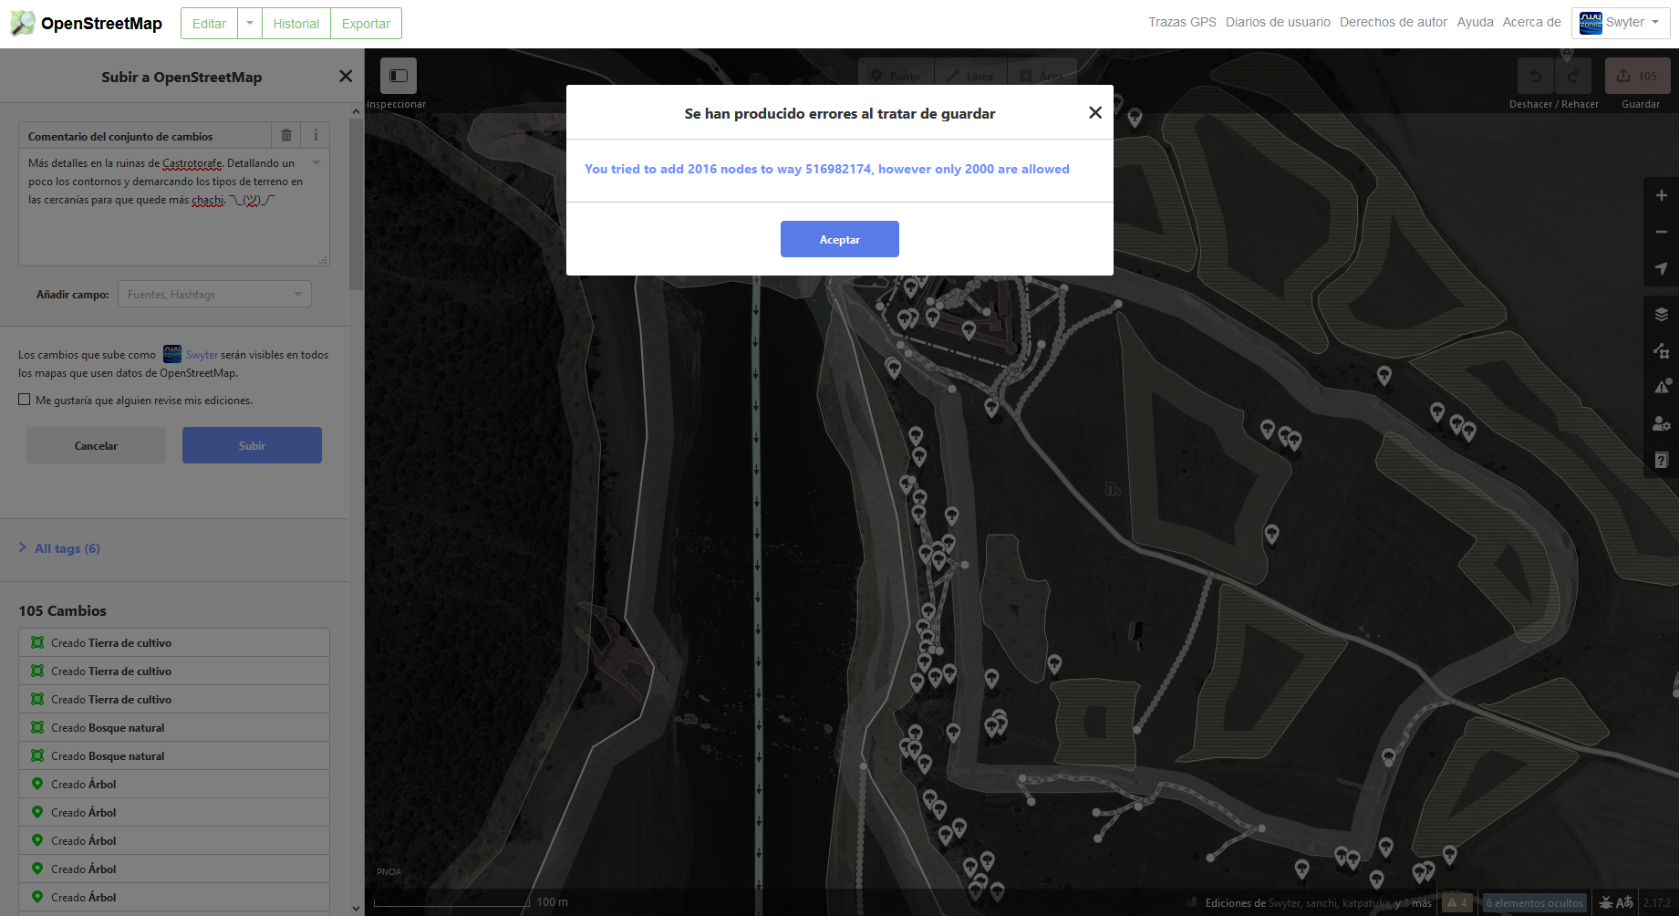Viewport: 1679px width, 916px height.
Task: Open the Swyter profile link in upload notice
Action: [202, 355]
